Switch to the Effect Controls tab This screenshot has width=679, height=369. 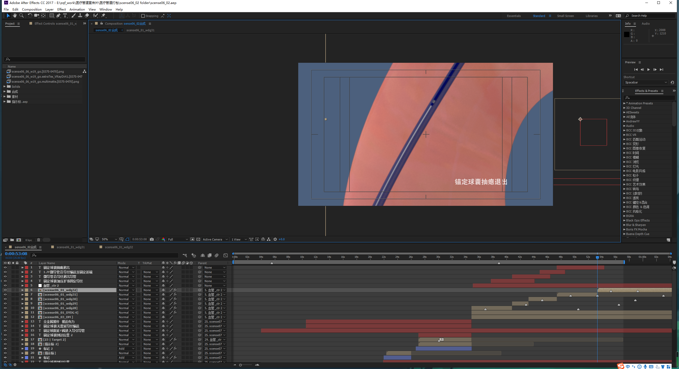[x=55, y=24]
